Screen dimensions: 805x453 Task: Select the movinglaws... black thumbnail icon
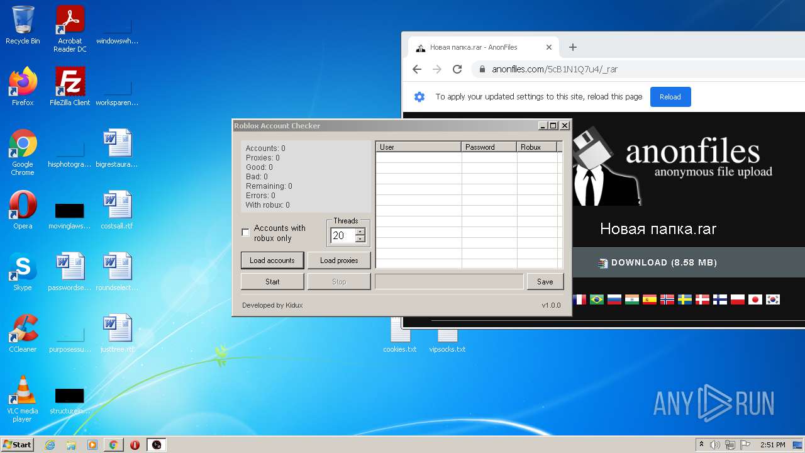(x=70, y=215)
